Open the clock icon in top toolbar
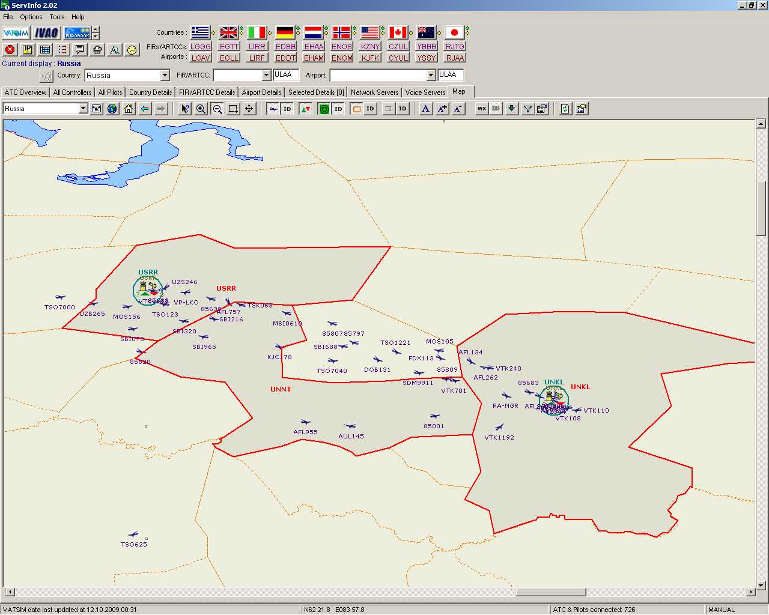The image size is (769, 615). (x=132, y=50)
